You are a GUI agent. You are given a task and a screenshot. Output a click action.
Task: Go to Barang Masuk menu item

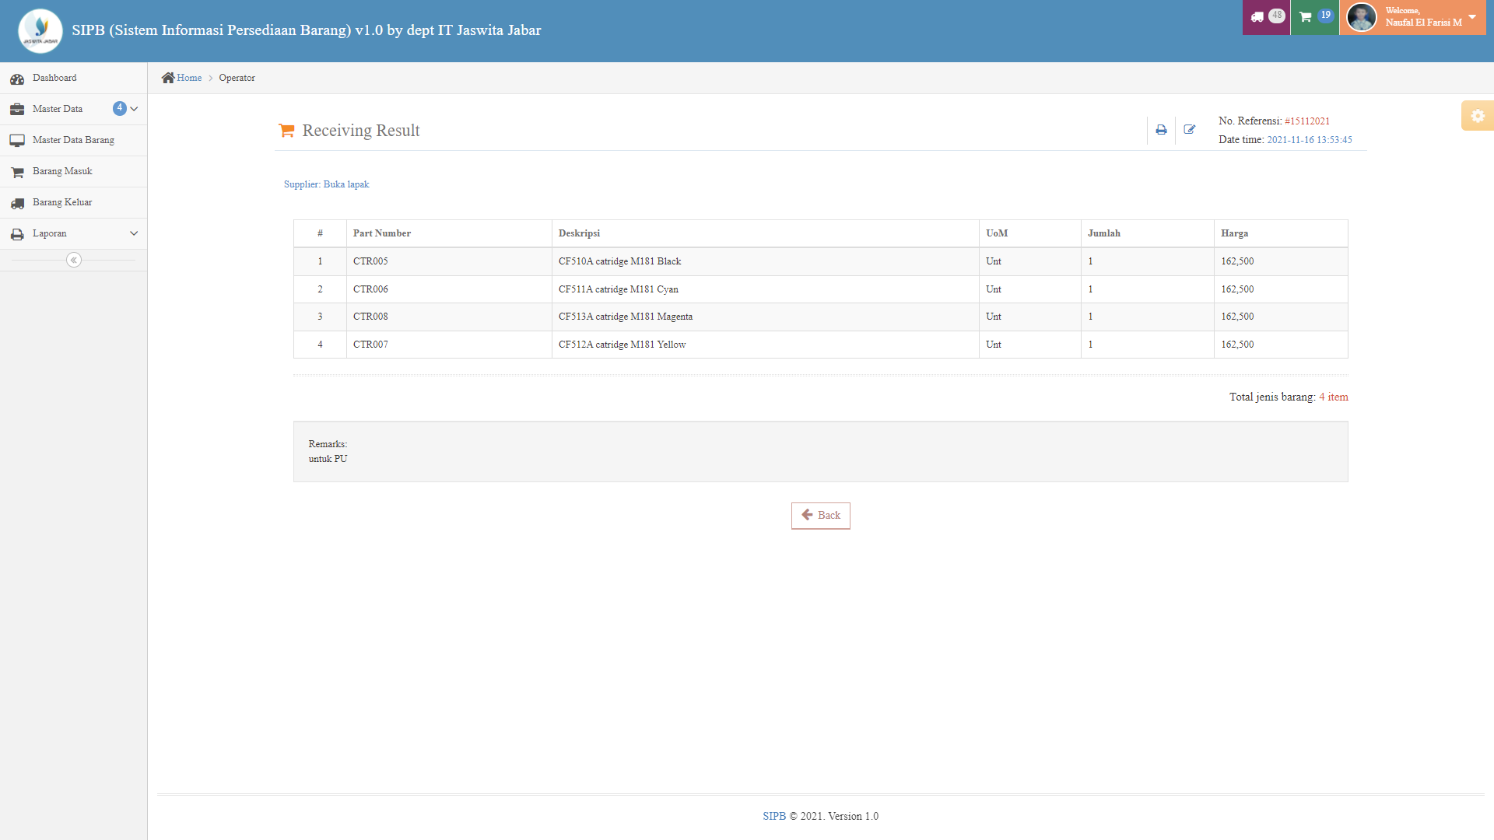click(62, 171)
